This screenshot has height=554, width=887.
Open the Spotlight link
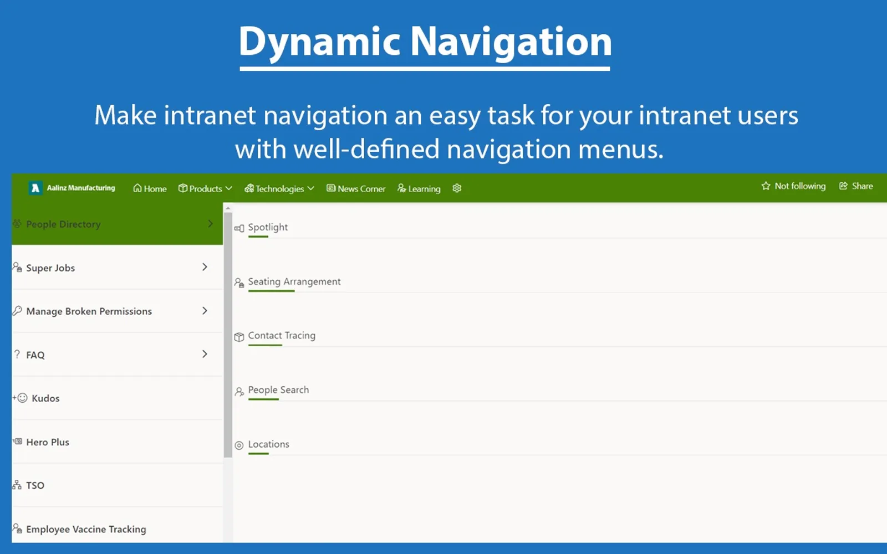(268, 227)
